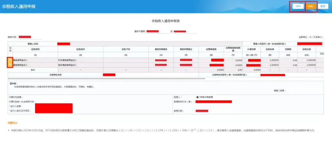The height and width of the screenshot is (162, 332).
Task: Click the 经办人签章 input field
Action: tap(54, 106)
